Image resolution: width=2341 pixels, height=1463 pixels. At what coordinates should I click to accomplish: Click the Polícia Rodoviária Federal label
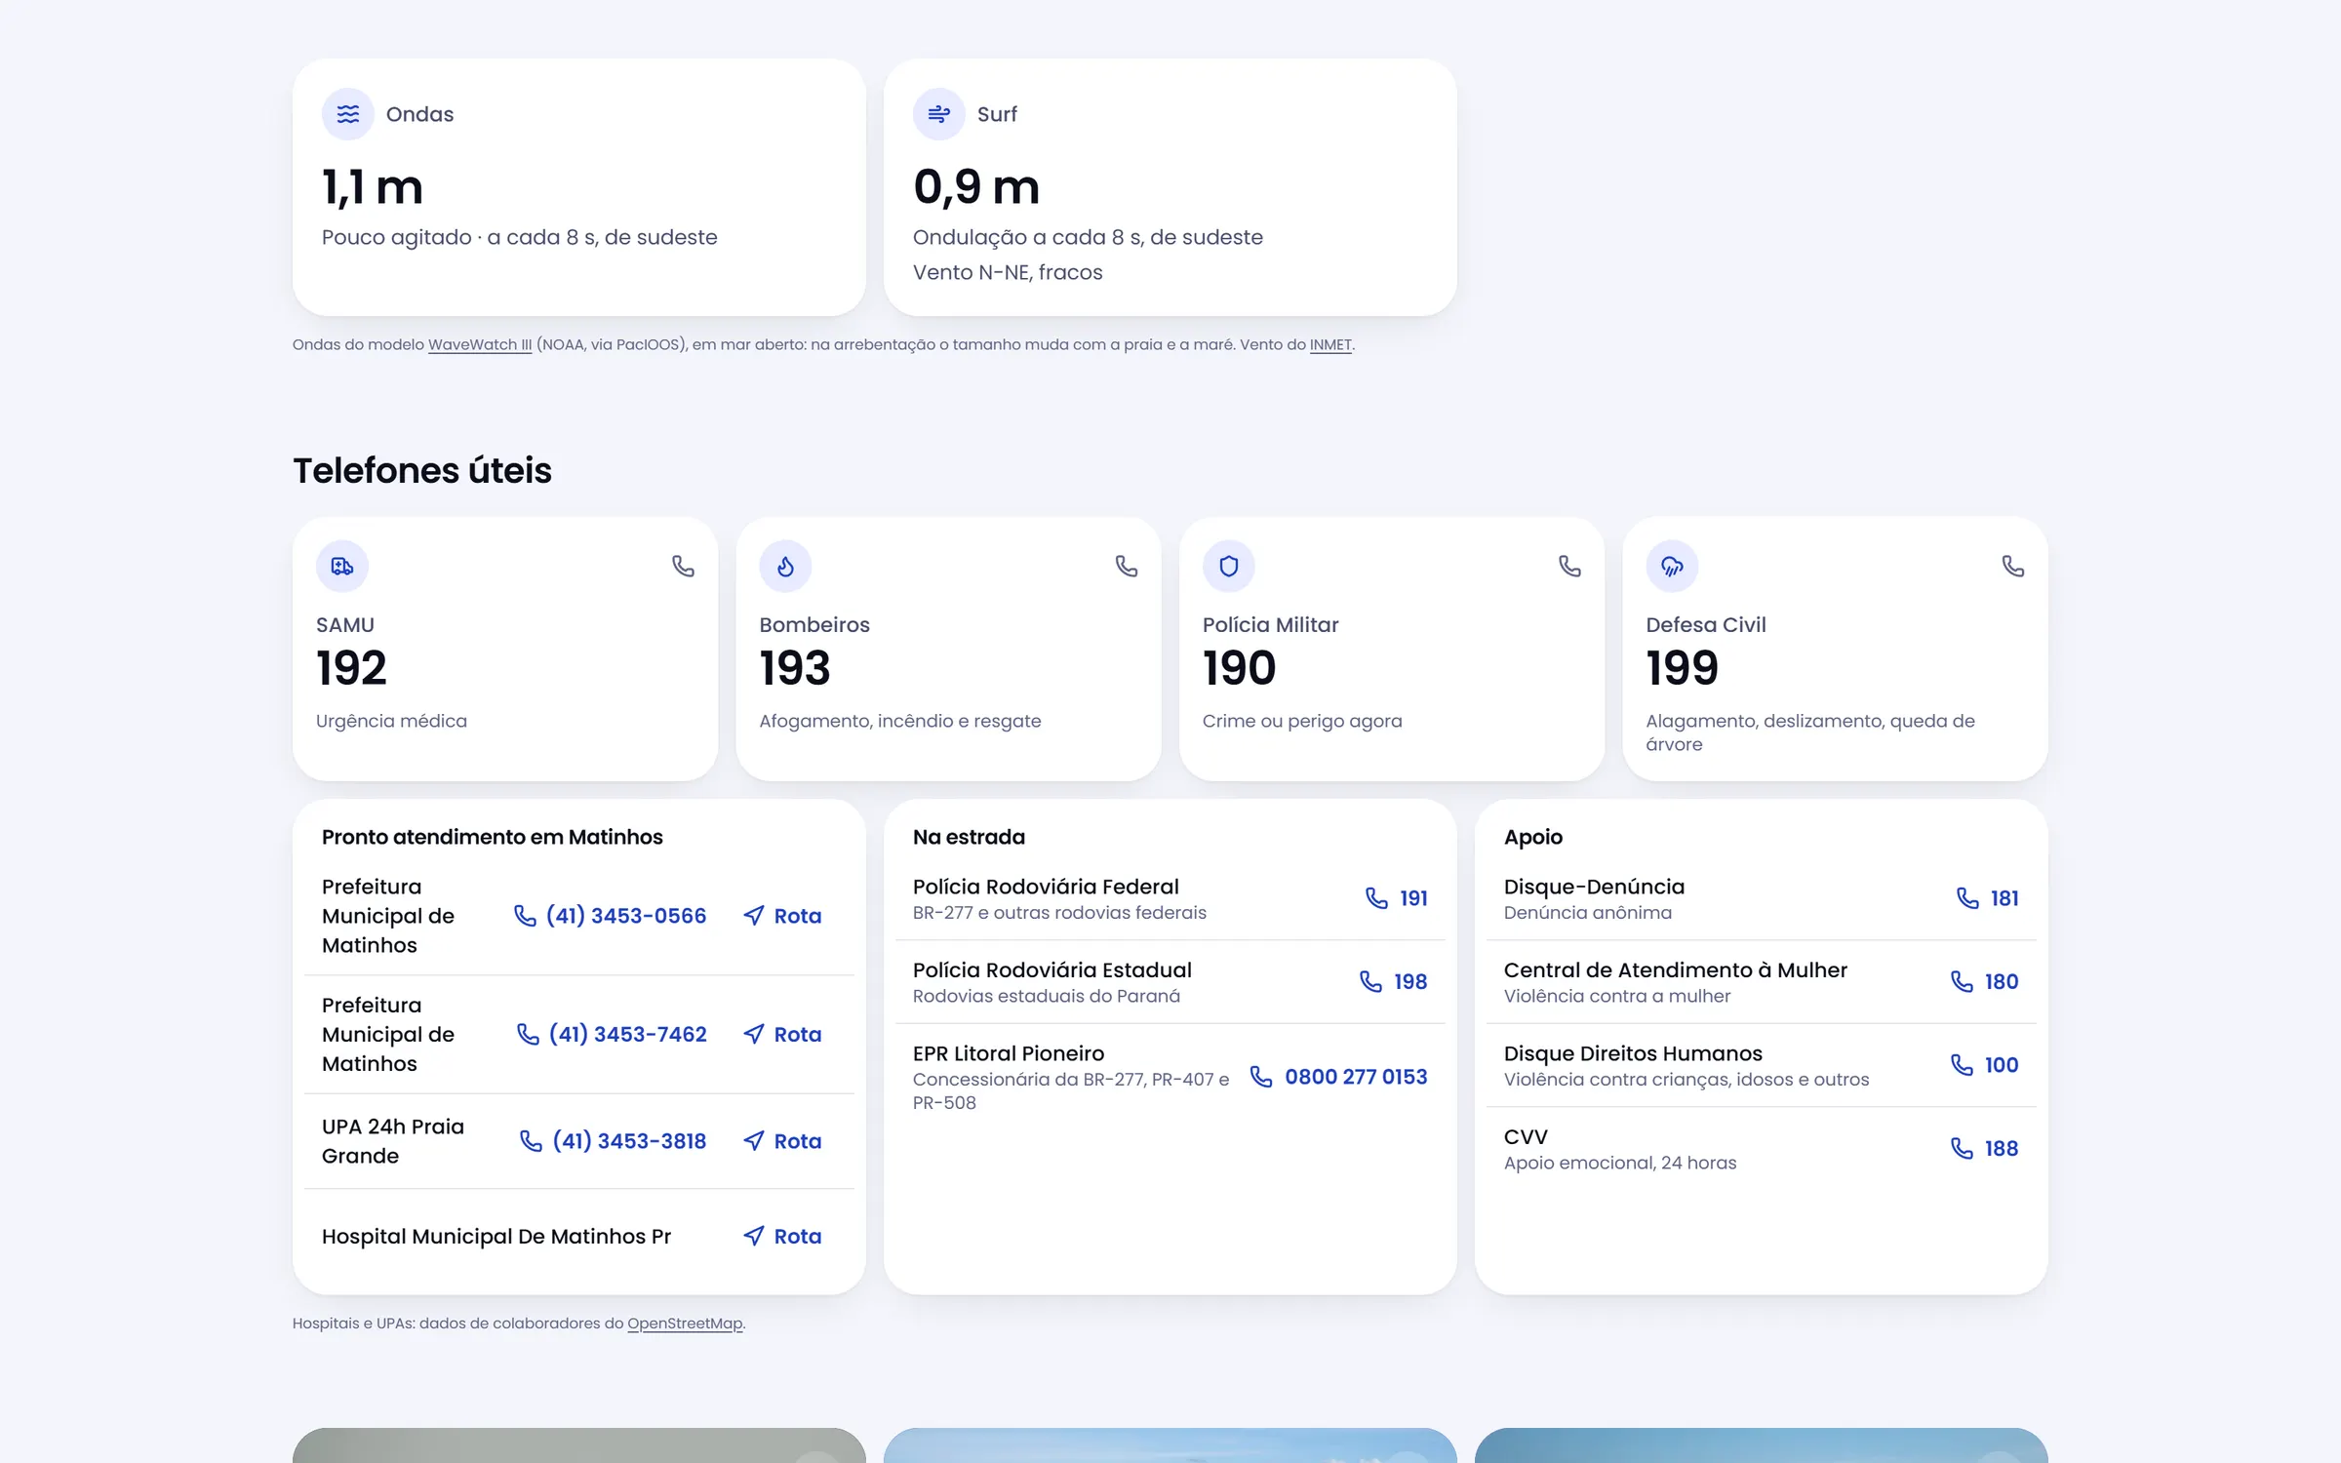(1046, 887)
